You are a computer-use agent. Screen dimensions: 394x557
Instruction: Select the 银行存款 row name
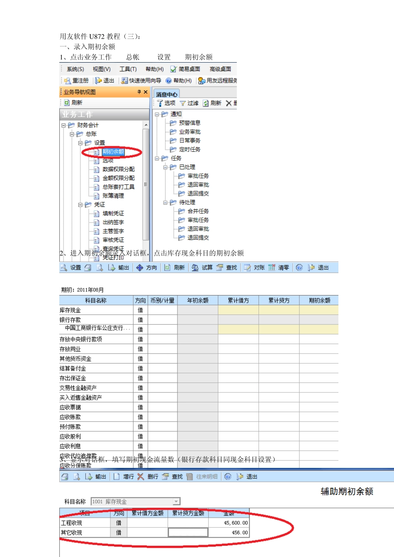click(x=70, y=320)
